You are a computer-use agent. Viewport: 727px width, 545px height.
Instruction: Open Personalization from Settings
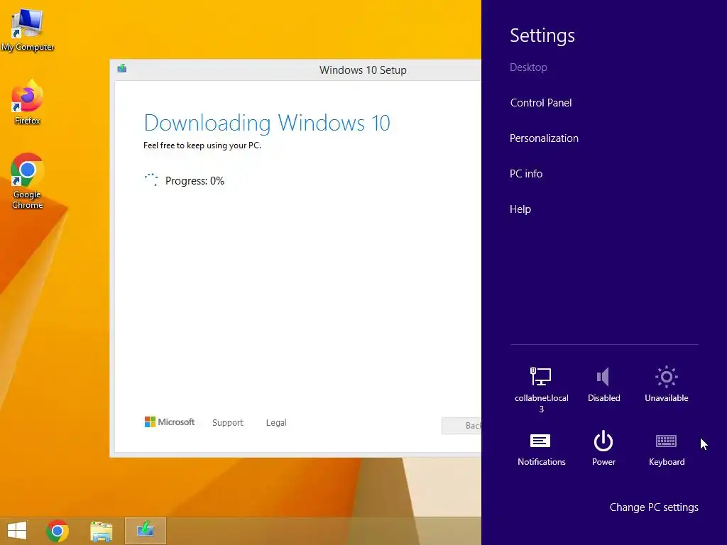click(544, 138)
